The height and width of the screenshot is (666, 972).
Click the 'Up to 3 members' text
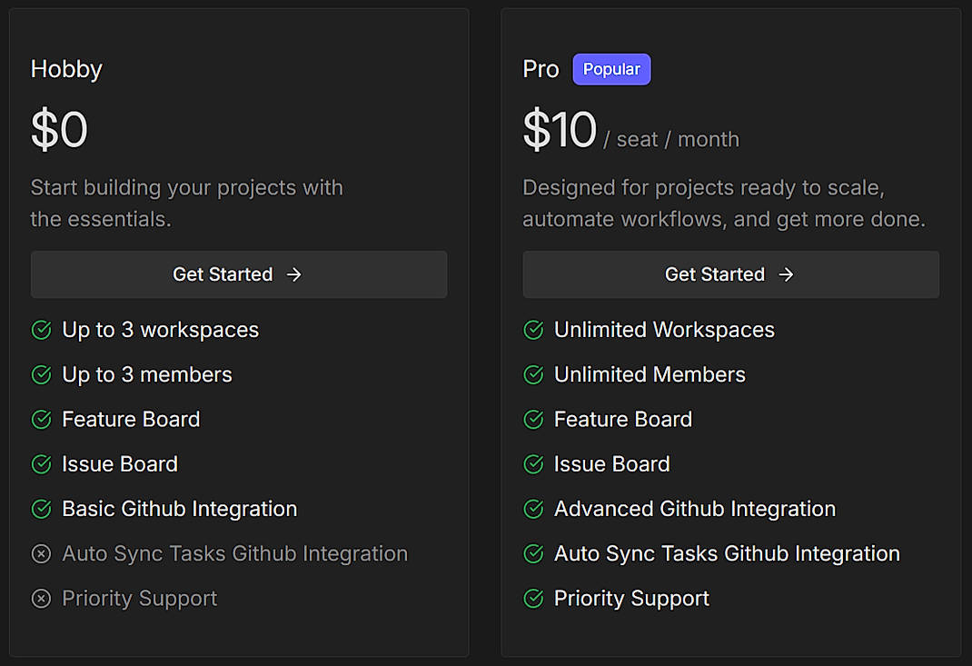tap(147, 375)
